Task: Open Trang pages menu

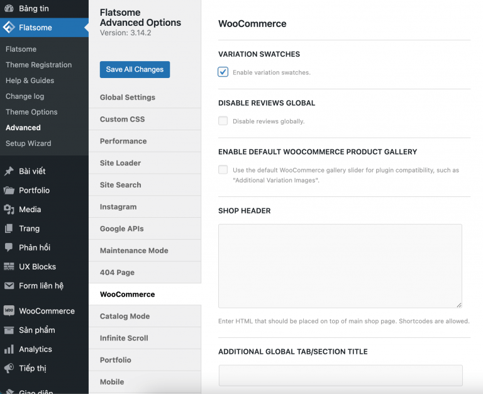Action: (30, 228)
